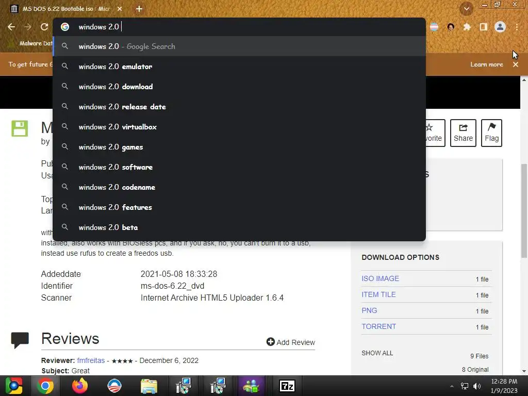Choose the windows 2.0 download suggestion

[x=239, y=87]
